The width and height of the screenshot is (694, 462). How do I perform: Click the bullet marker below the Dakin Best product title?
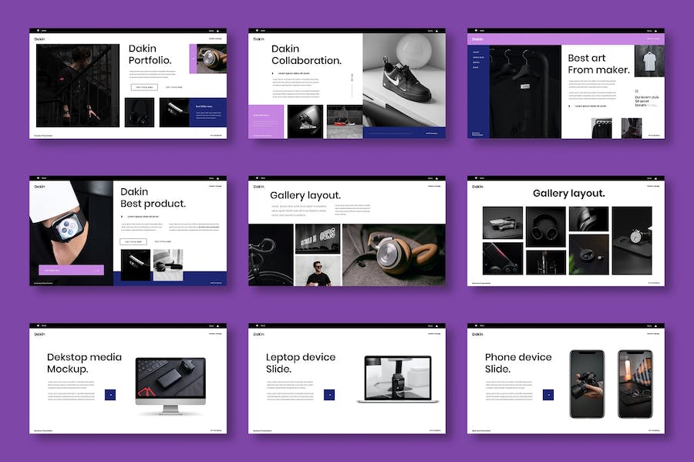point(122,217)
